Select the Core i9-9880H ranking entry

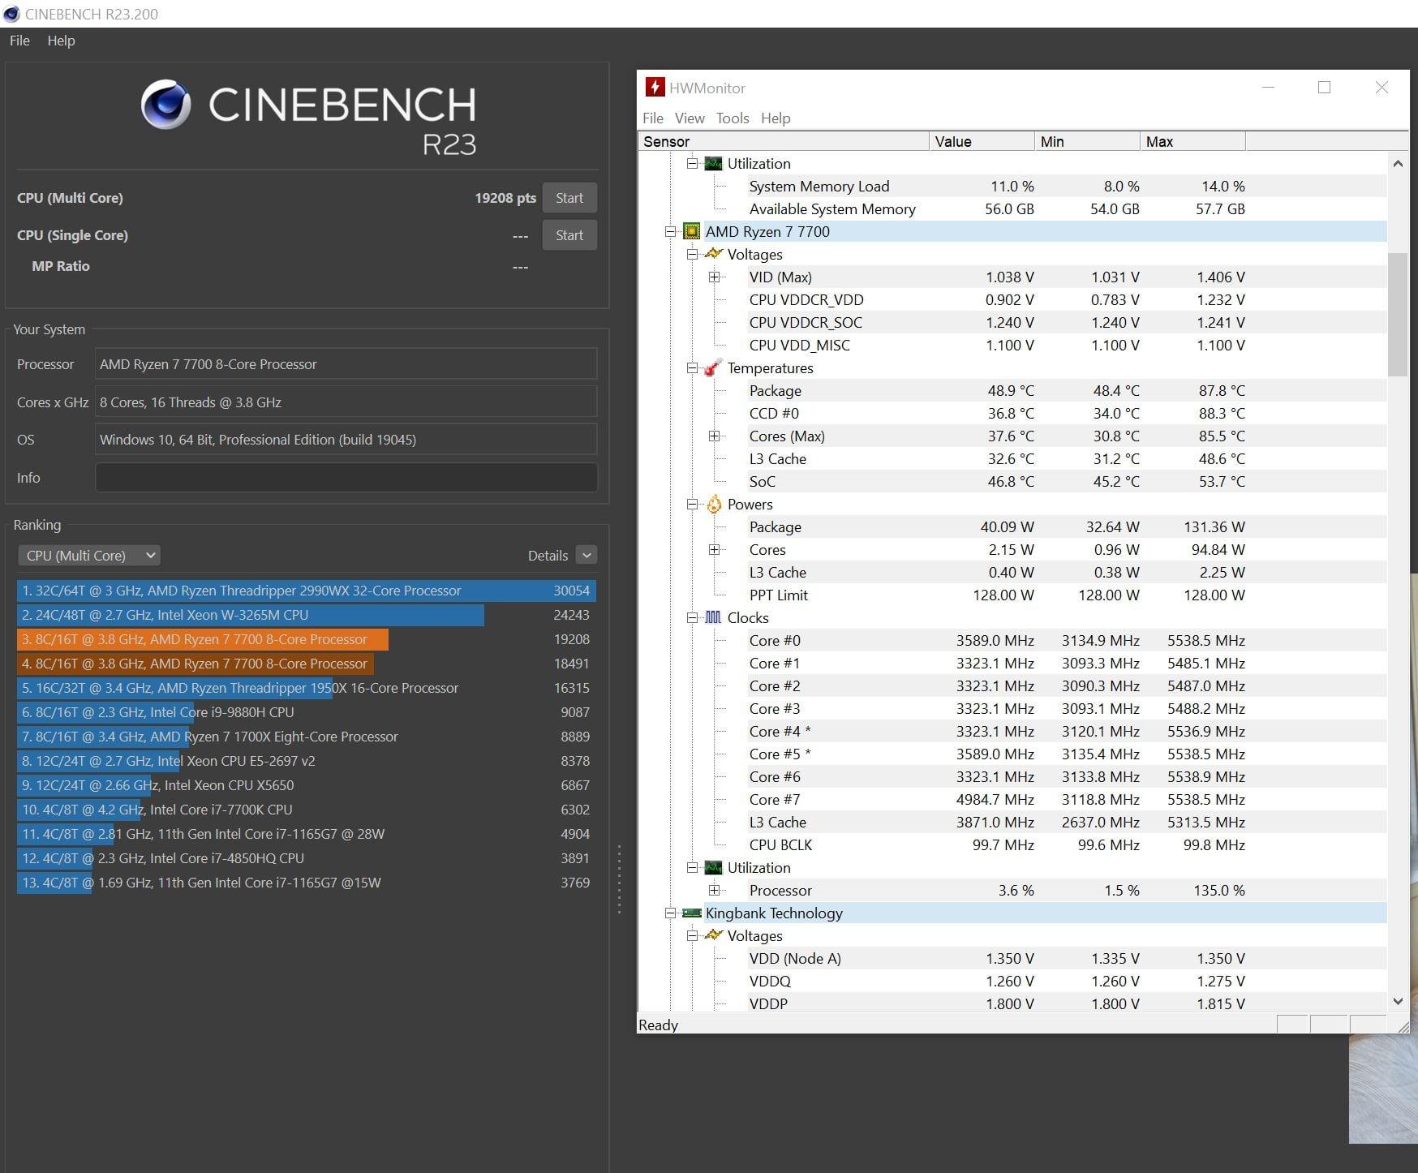click(x=307, y=712)
